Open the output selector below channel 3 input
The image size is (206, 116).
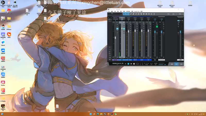(x=128, y=19)
